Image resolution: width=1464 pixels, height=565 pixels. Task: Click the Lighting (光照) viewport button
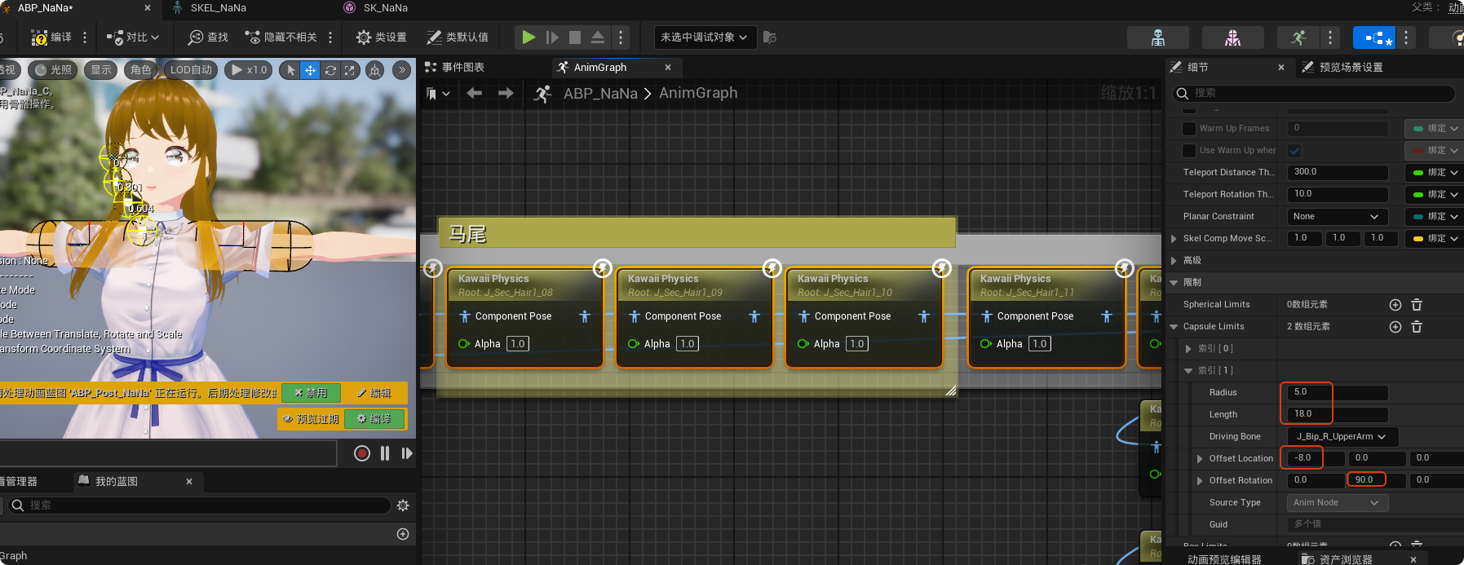pos(53,70)
